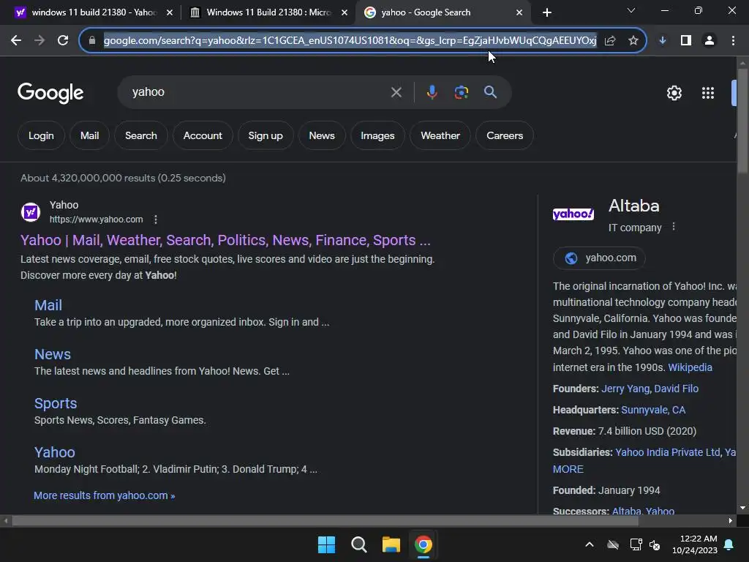Open more options beside IT company

[x=674, y=227]
